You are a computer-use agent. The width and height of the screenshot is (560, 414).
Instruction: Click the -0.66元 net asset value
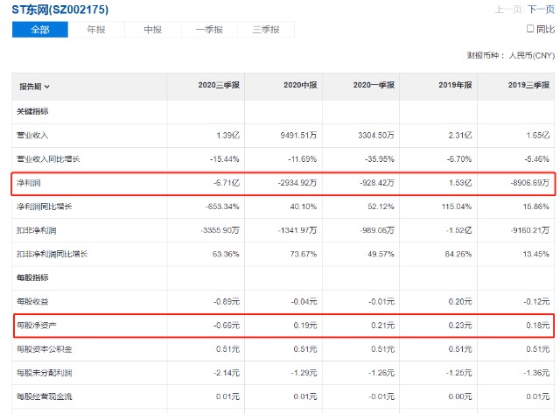[x=227, y=326]
